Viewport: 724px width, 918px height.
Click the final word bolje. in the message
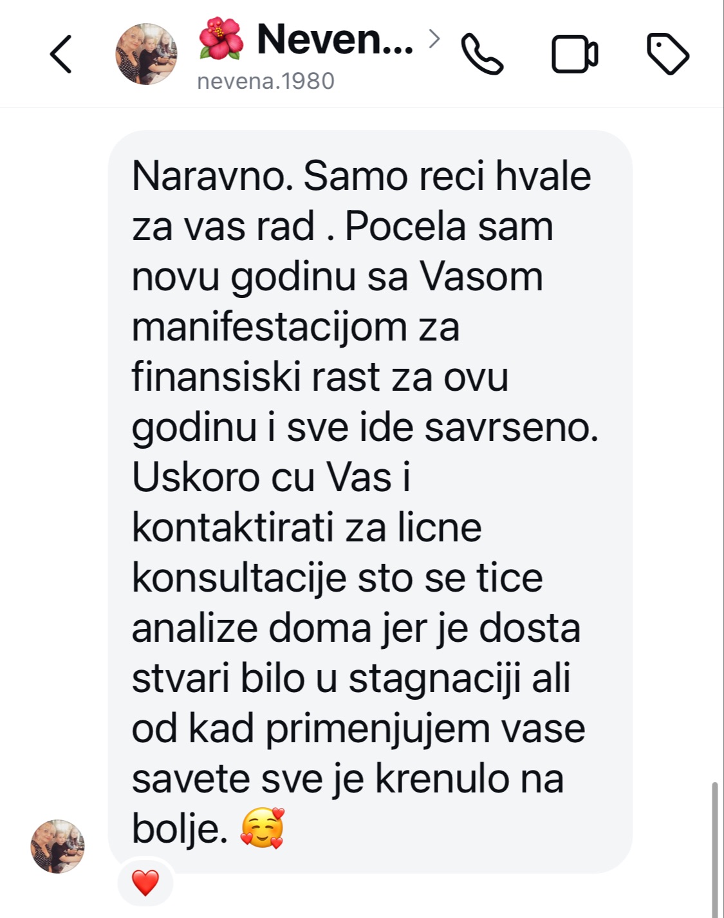(180, 829)
